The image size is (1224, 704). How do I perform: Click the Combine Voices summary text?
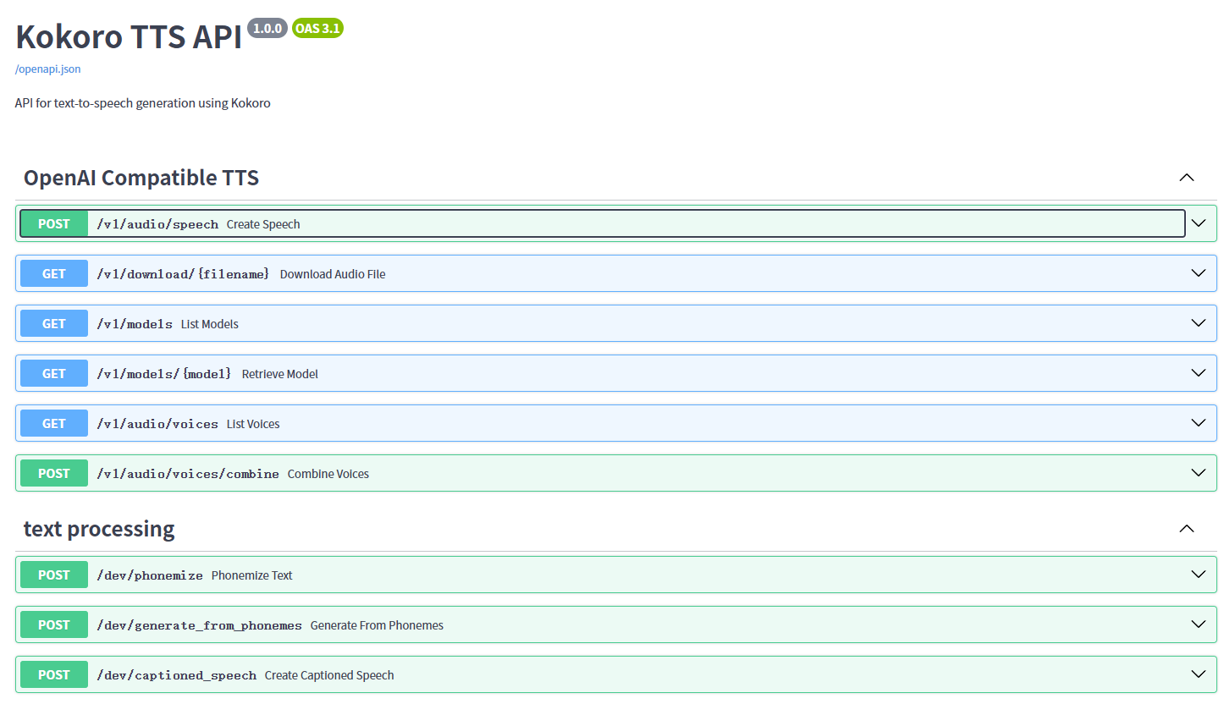[328, 474]
